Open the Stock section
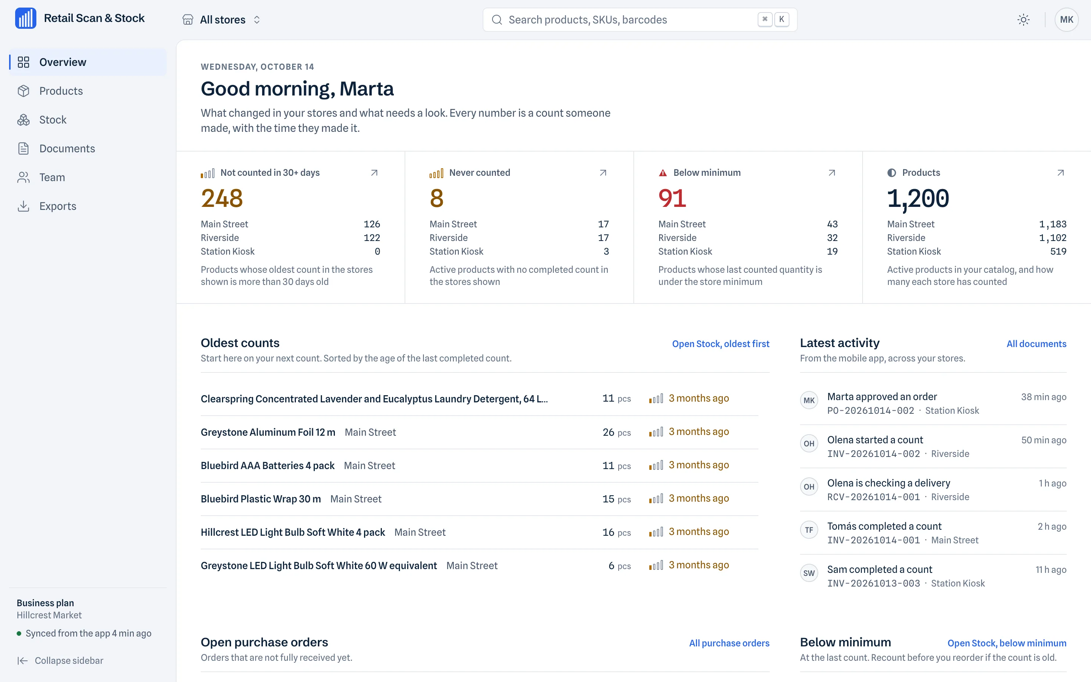 pos(88,120)
